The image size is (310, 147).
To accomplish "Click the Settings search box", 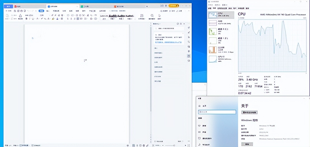I will 217,112.
